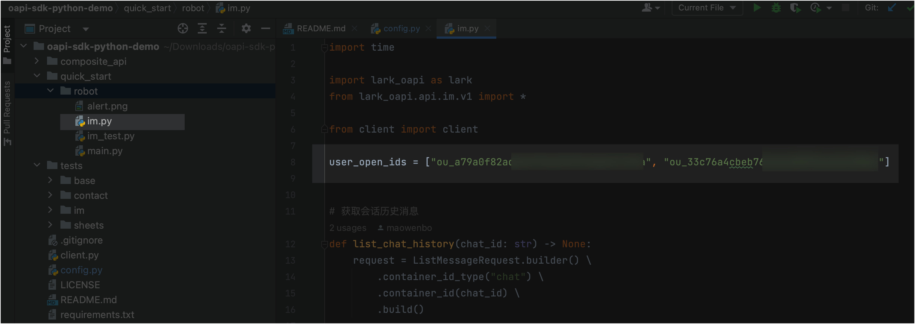The width and height of the screenshot is (915, 324).
Task: Click the 2 usages inlay hint
Action: 348,228
